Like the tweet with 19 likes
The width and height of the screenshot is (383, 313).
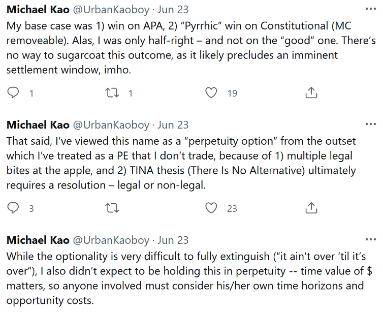tap(211, 92)
